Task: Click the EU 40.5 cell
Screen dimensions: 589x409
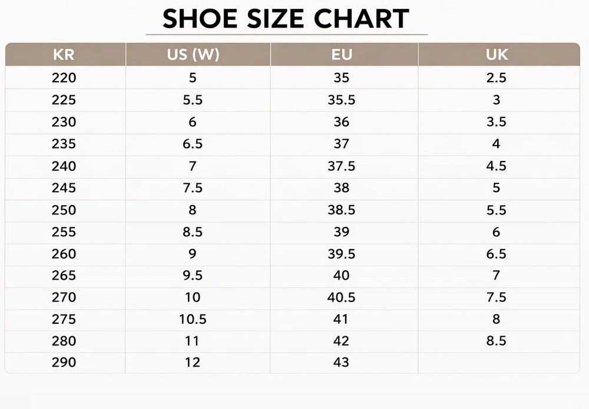Action: 342,297
